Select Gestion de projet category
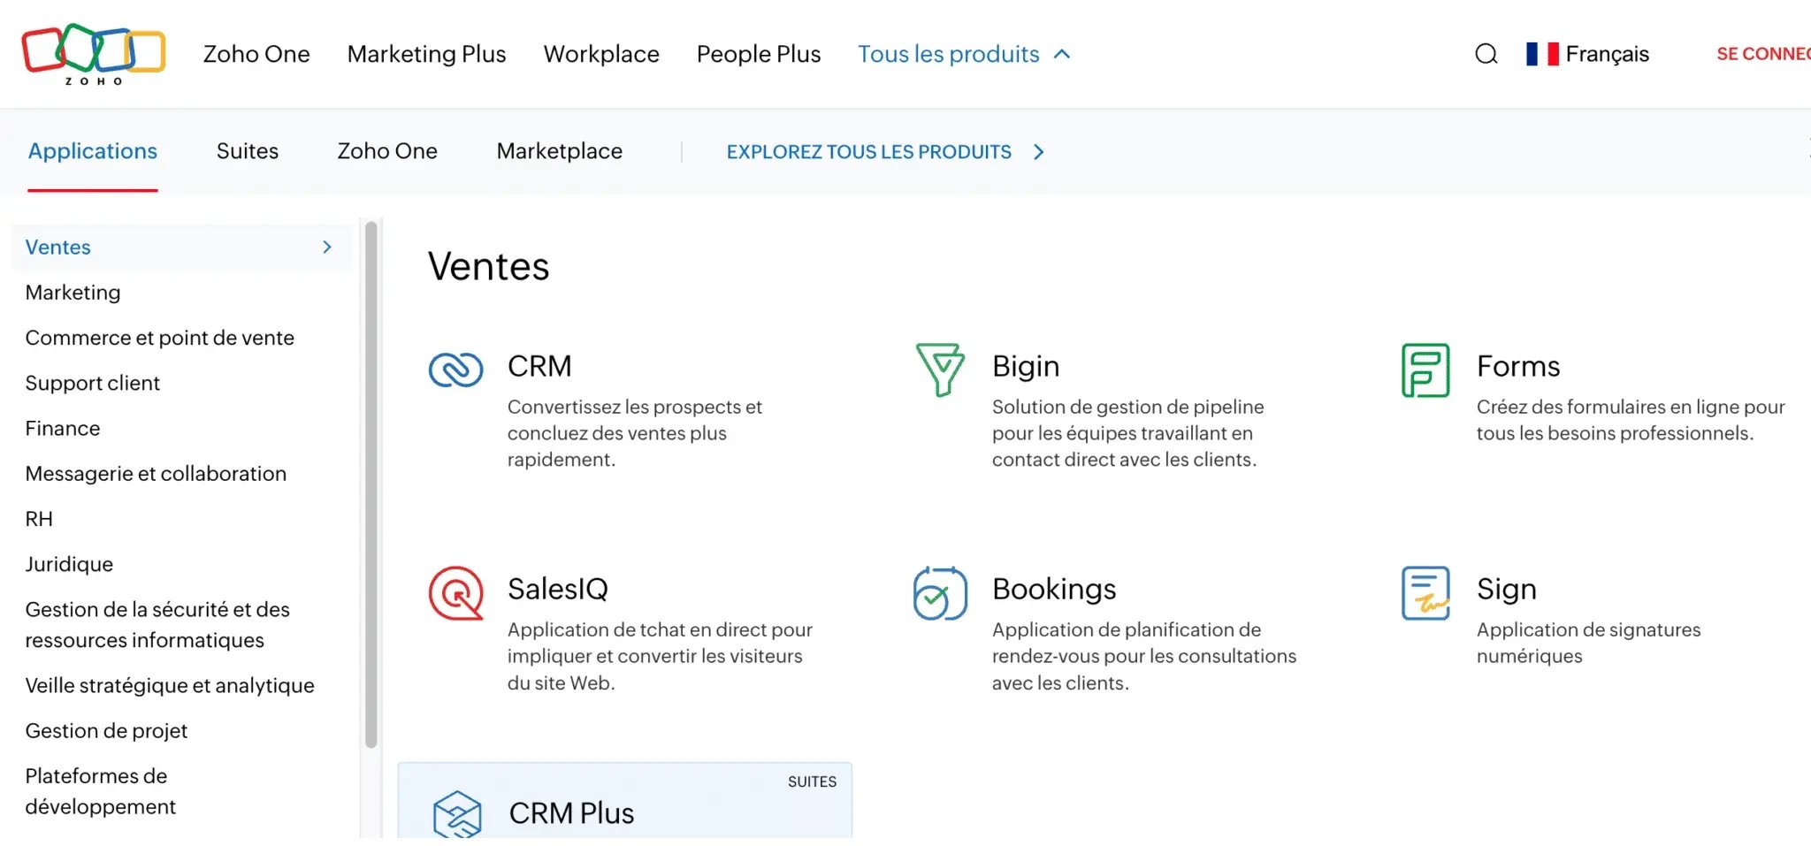Image resolution: width=1811 pixels, height=846 pixels. pyautogui.click(x=106, y=731)
